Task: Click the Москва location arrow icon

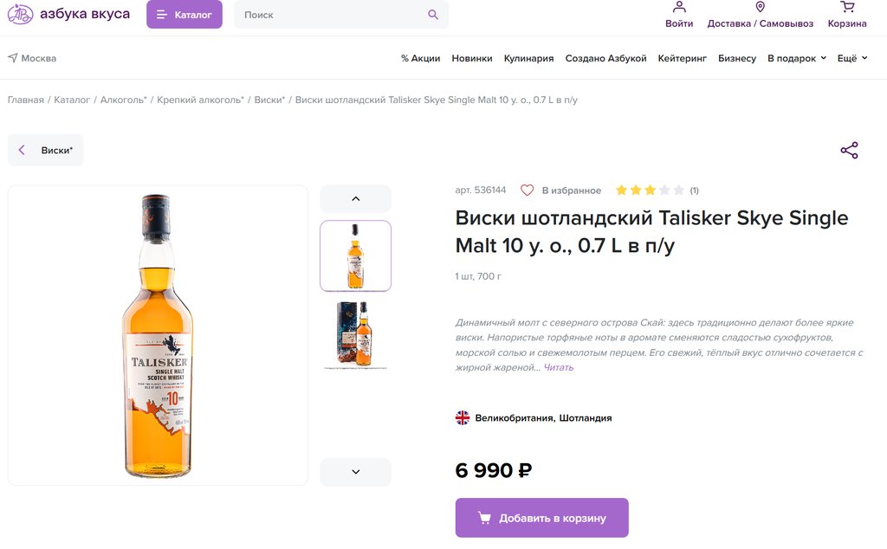Action: pos(13,58)
